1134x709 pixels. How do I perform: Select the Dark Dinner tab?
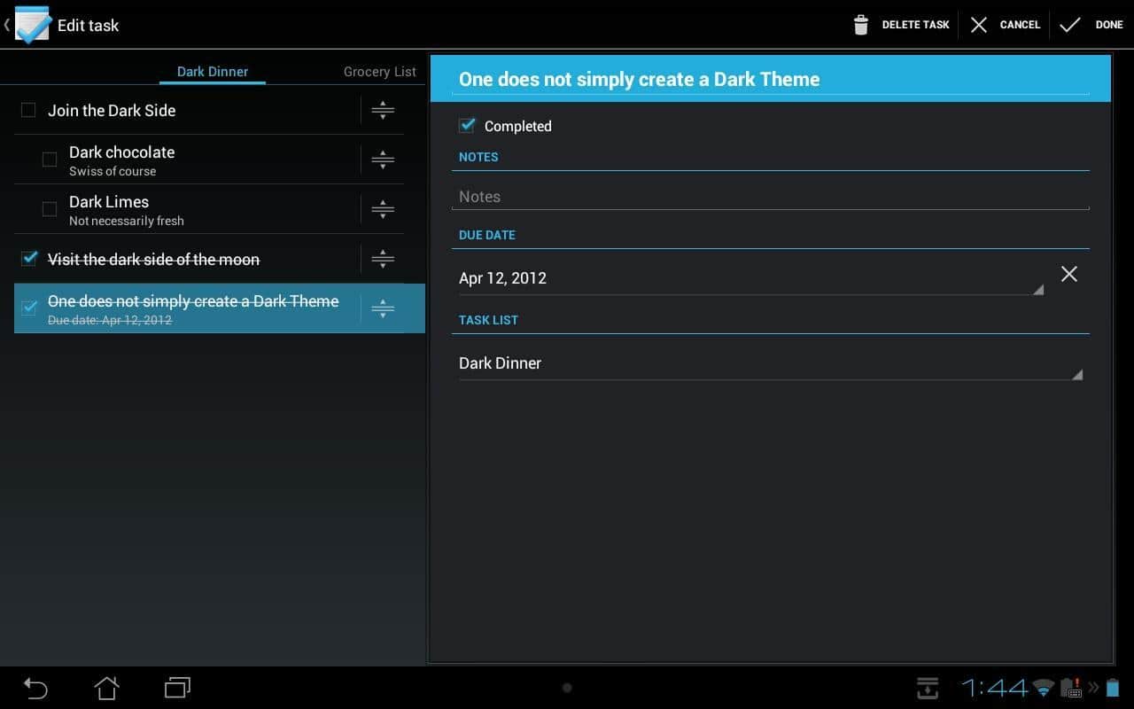click(x=213, y=72)
